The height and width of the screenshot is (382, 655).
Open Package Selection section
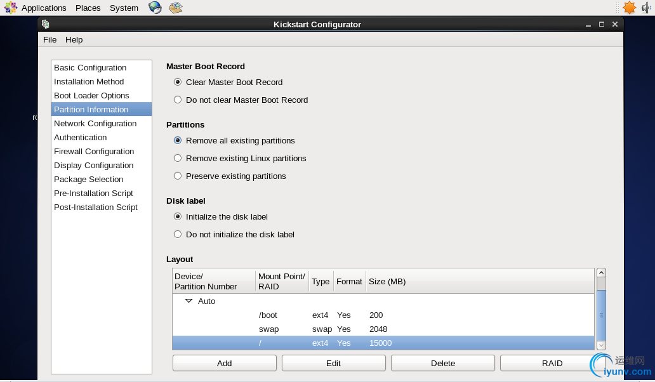(x=101, y=180)
